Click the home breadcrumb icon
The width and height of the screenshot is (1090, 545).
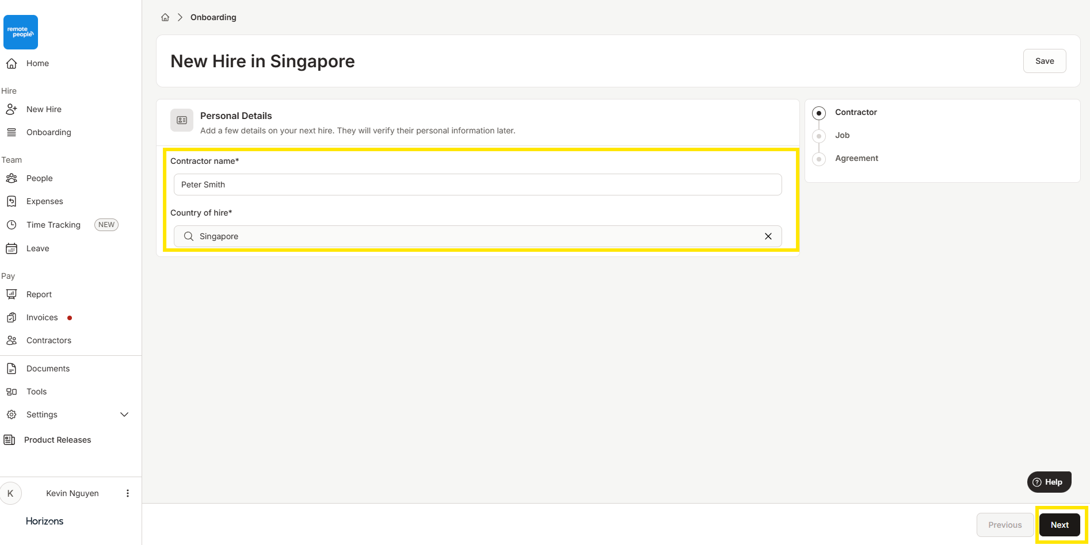(x=165, y=17)
